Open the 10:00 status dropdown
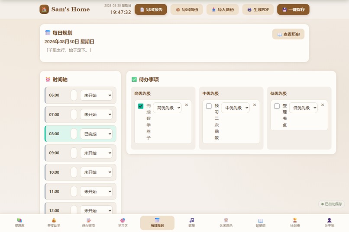The width and height of the screenshot is (349, 232). click(96, 172)
